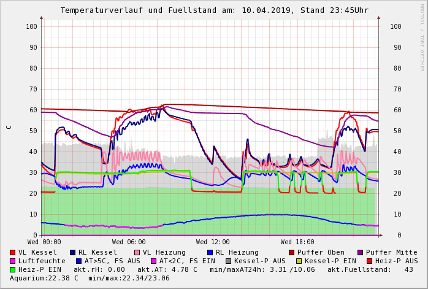Click the green Heiz-P EIN legend swatch
This screenshot has width=428, height=289.
[x=13, y=269]
